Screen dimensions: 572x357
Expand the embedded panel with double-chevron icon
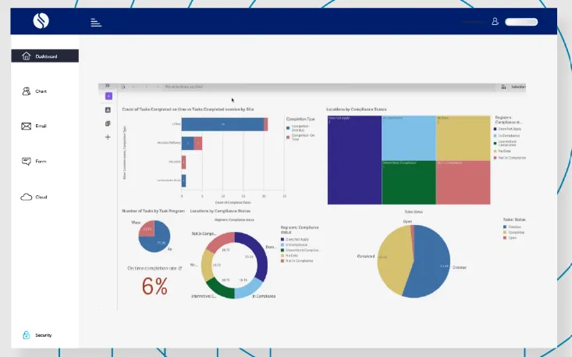coord(107,85)
